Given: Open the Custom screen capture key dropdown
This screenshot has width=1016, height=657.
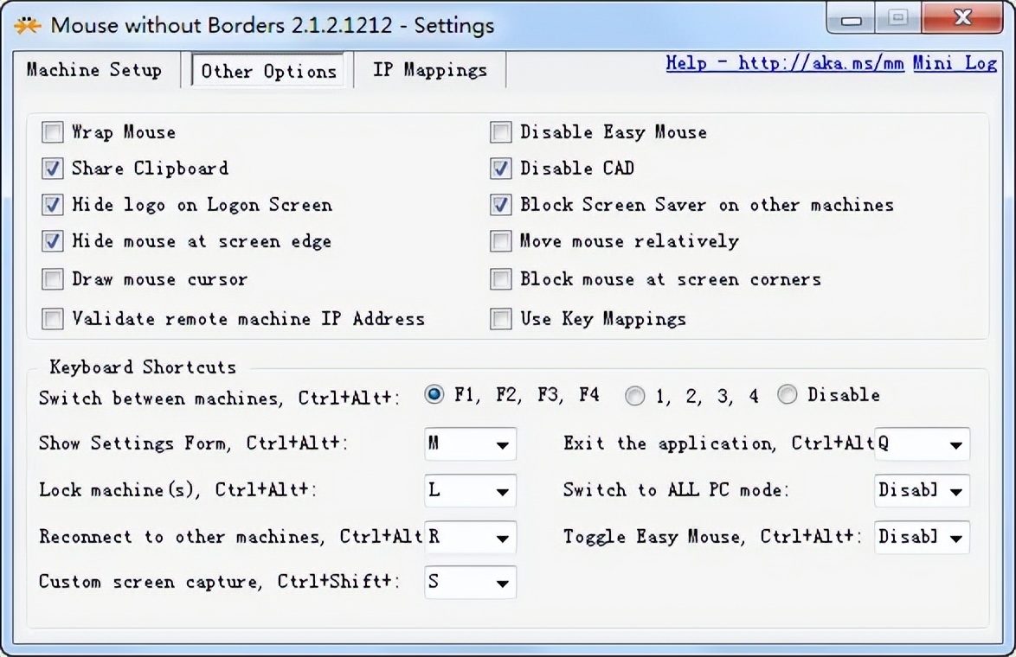Looking at the screenshot, I should click(x=471, y=583).
